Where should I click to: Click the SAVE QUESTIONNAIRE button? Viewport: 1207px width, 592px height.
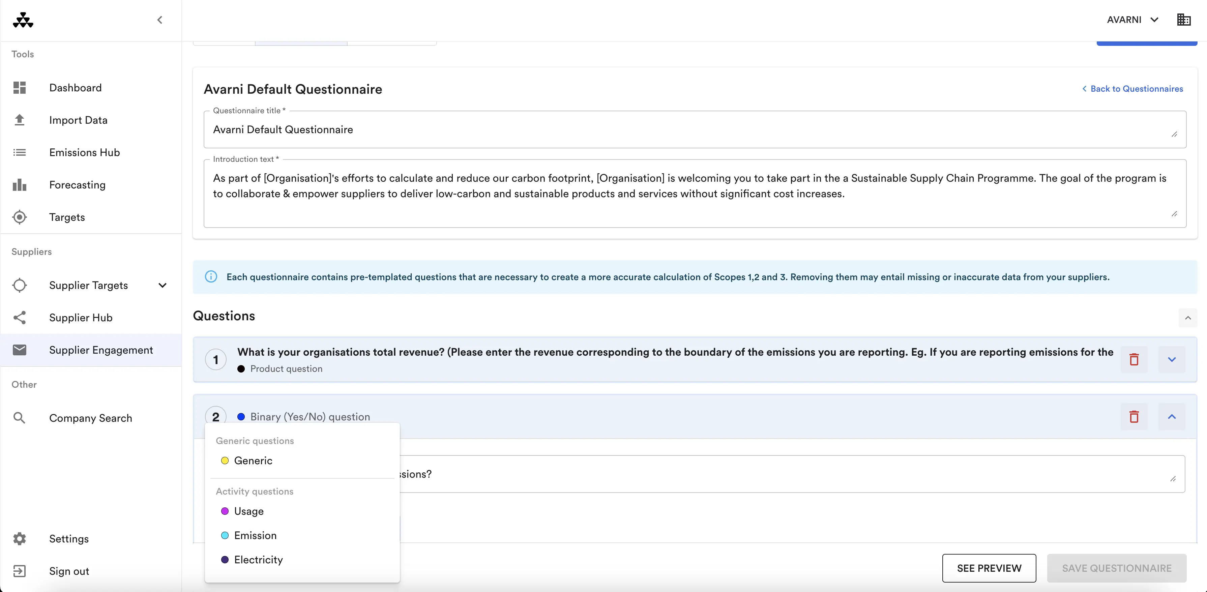1117,568
